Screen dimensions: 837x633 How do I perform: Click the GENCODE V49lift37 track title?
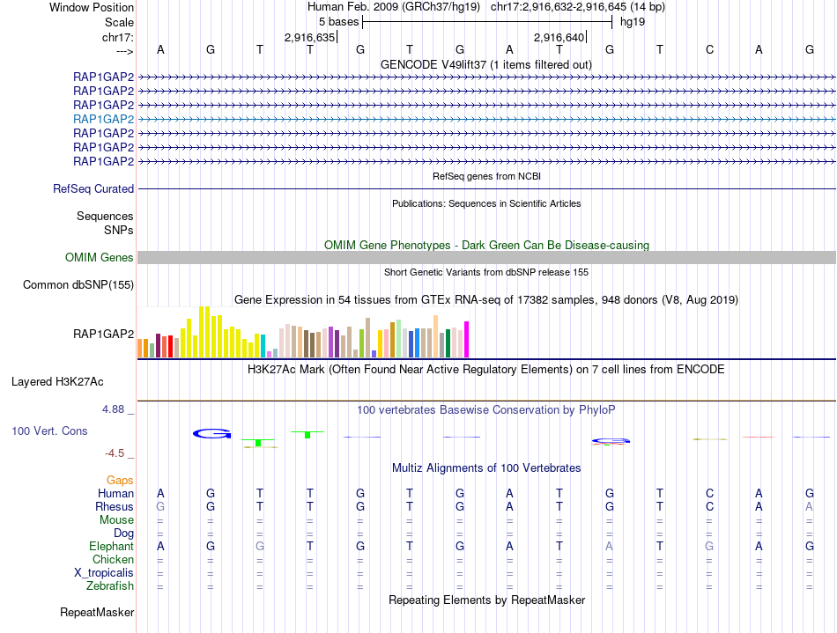click(x=486, y=64)
